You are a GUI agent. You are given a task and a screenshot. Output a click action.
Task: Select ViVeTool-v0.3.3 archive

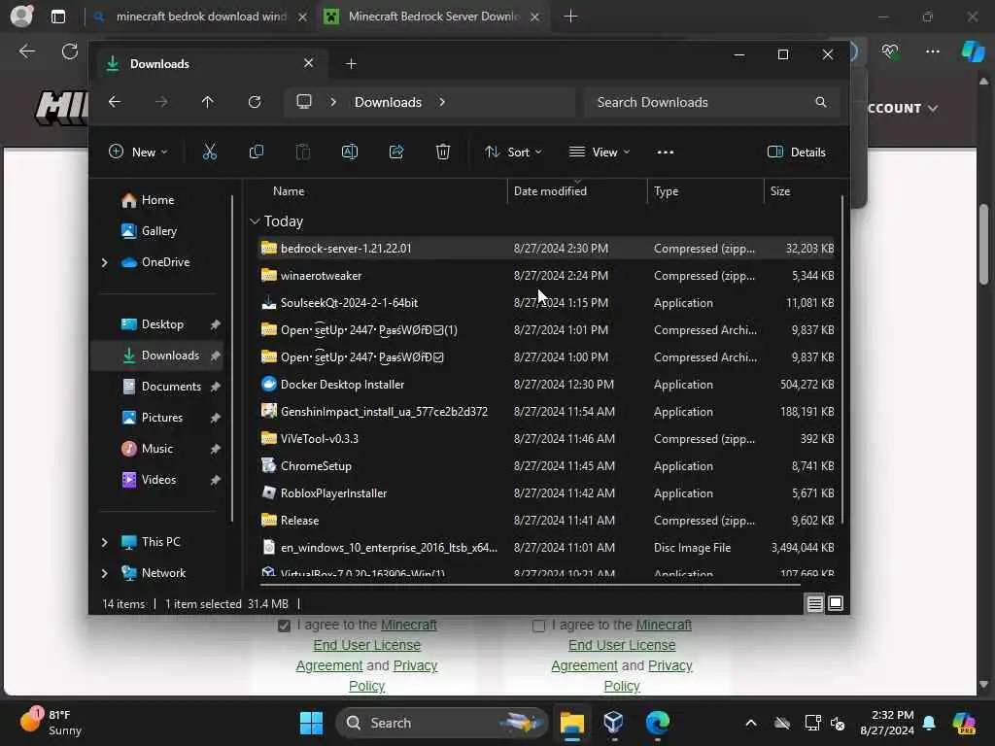point(546,439)
